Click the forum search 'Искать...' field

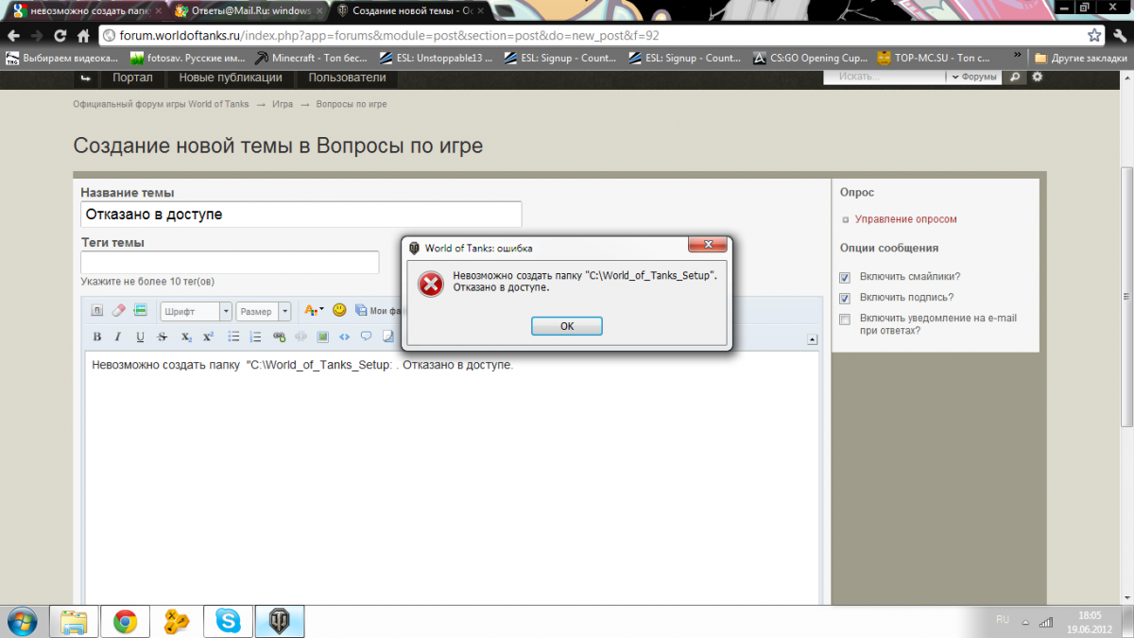click(884, 78)
